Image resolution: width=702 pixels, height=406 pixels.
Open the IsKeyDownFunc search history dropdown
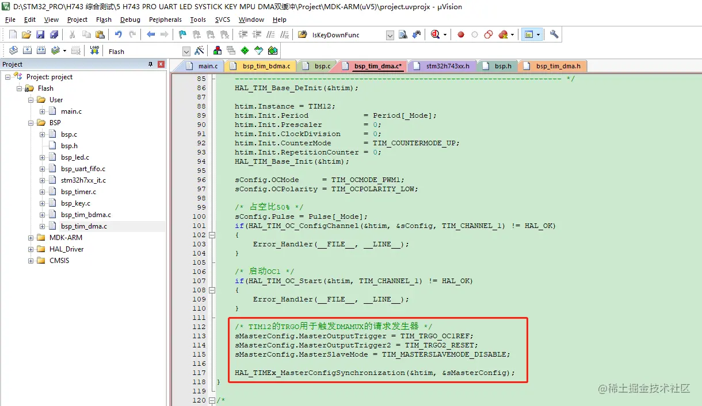tap(390, 35)
